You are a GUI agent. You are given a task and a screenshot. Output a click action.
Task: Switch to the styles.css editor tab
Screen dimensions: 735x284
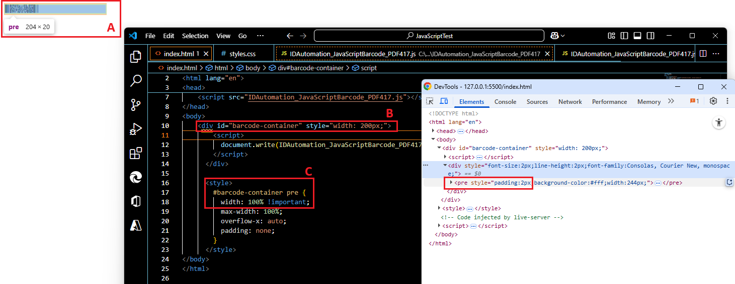(x=243, y=54)
